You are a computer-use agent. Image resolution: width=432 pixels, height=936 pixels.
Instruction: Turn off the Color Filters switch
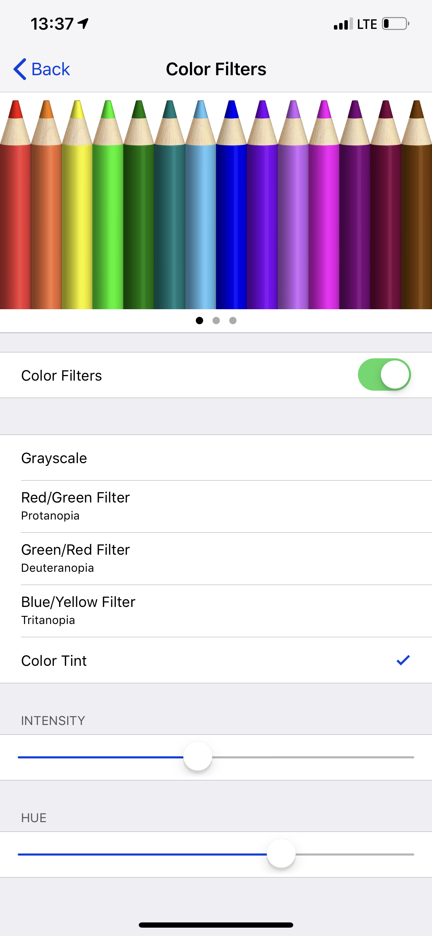[x=384, y=375]
